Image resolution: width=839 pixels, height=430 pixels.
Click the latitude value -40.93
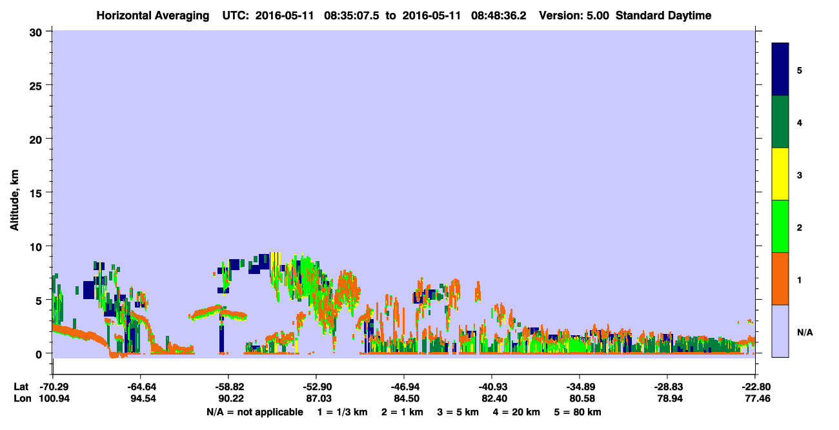coord(492,387)
